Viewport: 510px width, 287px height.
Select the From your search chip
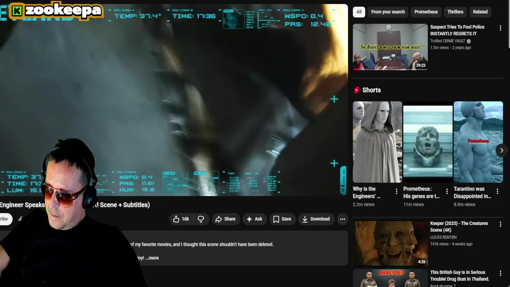pos(388,12)
